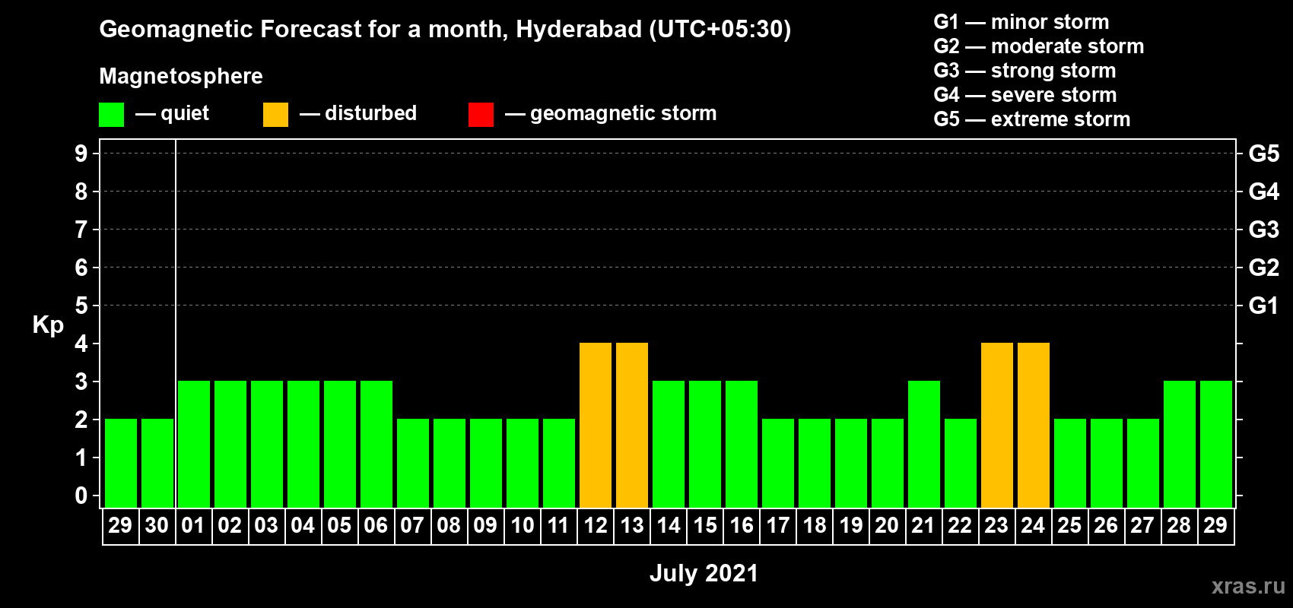Click the green quiet legend swatch

click(x=111, y=115)
